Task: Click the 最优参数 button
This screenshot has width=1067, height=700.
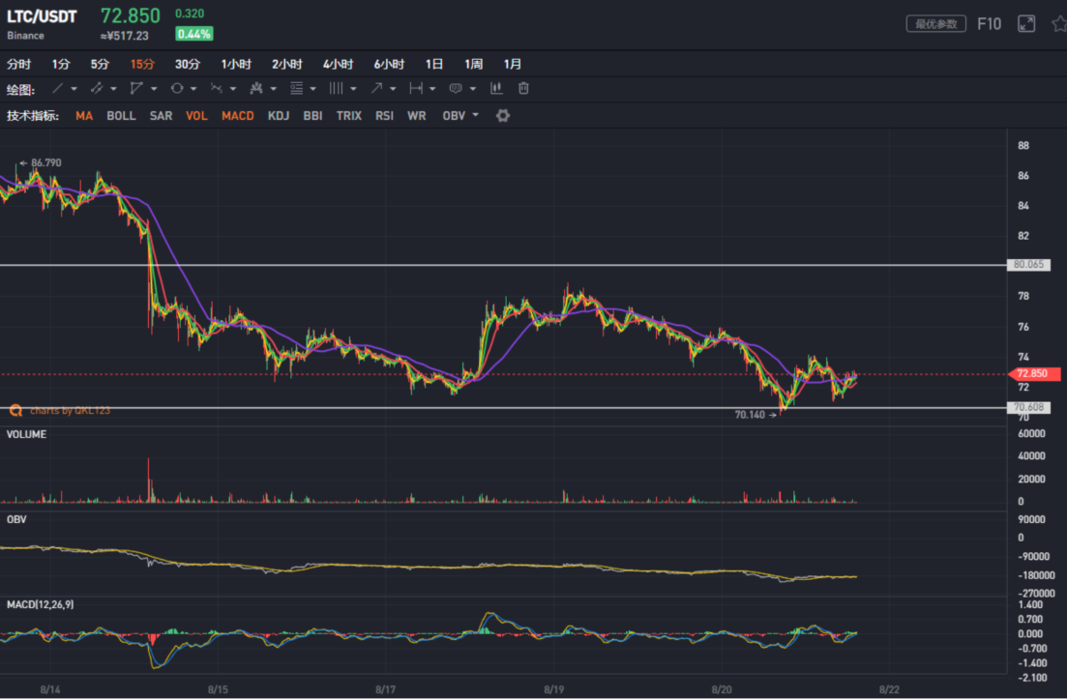Action: (x=935, y=24)
